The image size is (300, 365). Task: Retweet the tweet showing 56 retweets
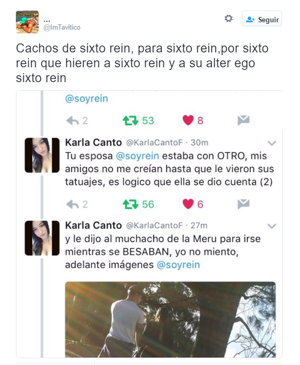pos(131,204)
